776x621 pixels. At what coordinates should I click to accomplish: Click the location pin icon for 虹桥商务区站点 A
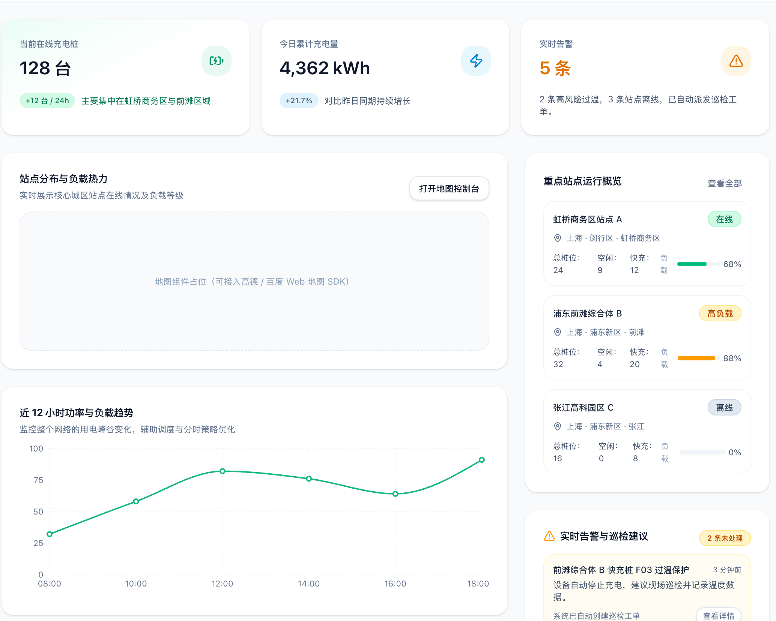[x=557, y=238]
